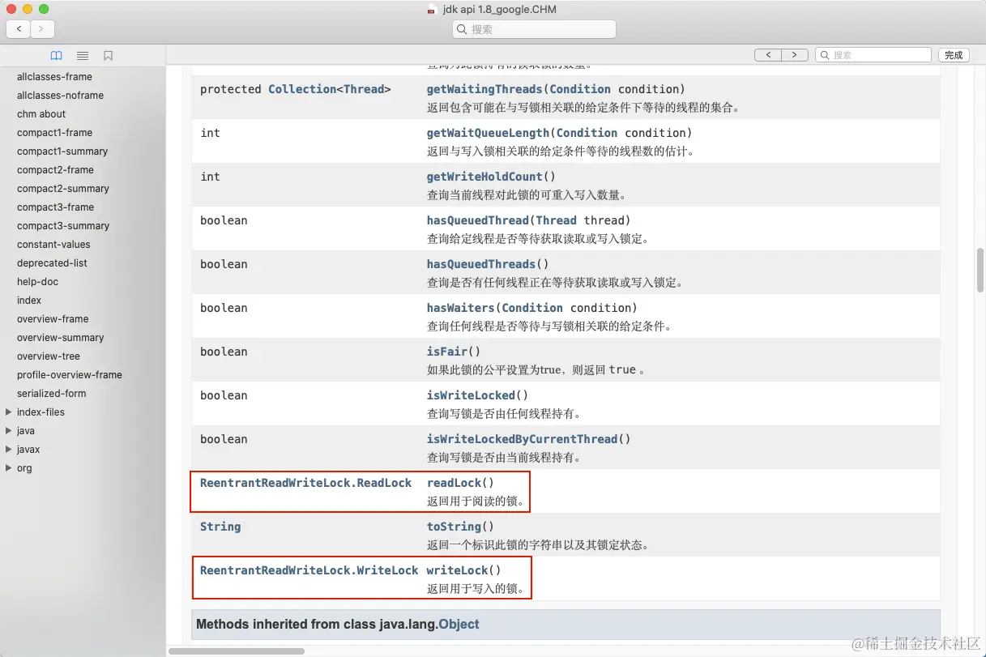Open the chm about page
Screen dimensions: 986x657
(41, 114)
